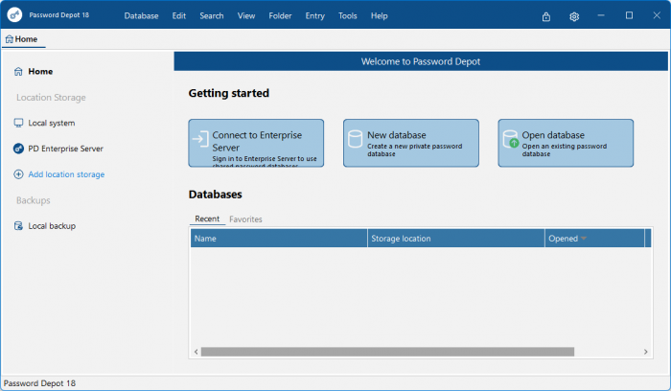Click the PD Enterprise Server icon

pos(18,149)
